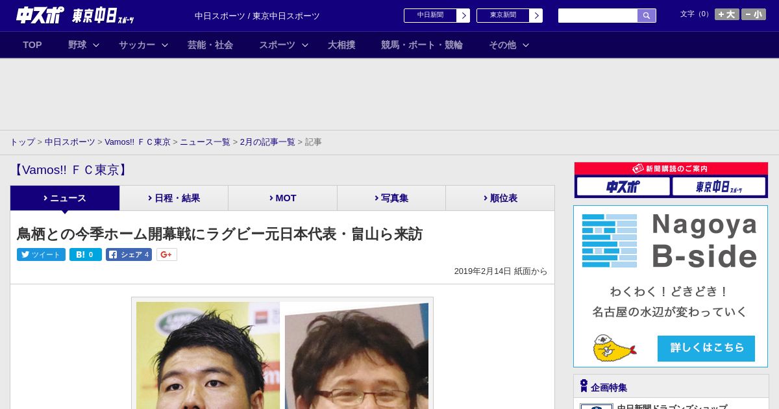Screen dimensions: 779x409
Task: Share article on Google+ button
Action: pos(167,254)
